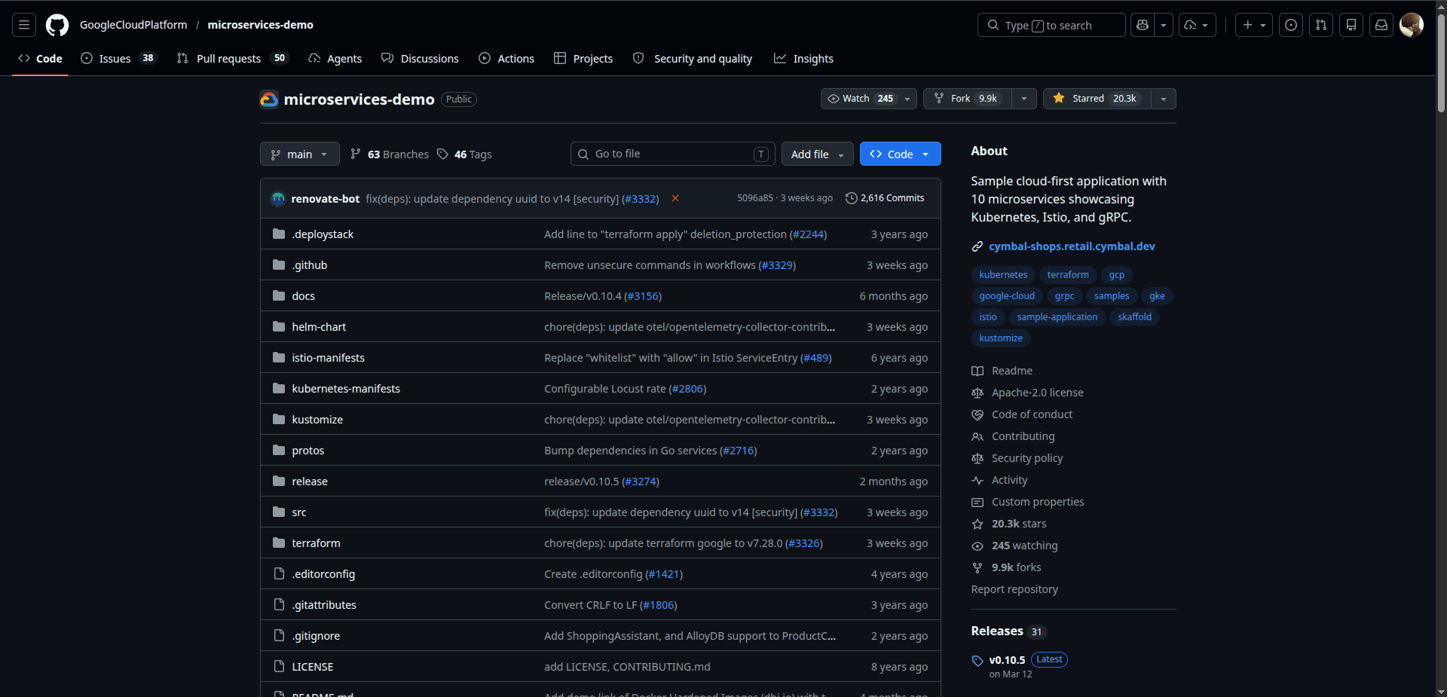
Task: Click the LICENSE file icon
Action: point(279,667)
